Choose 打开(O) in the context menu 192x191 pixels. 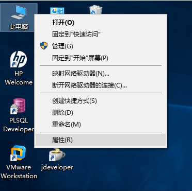[101, 23]
